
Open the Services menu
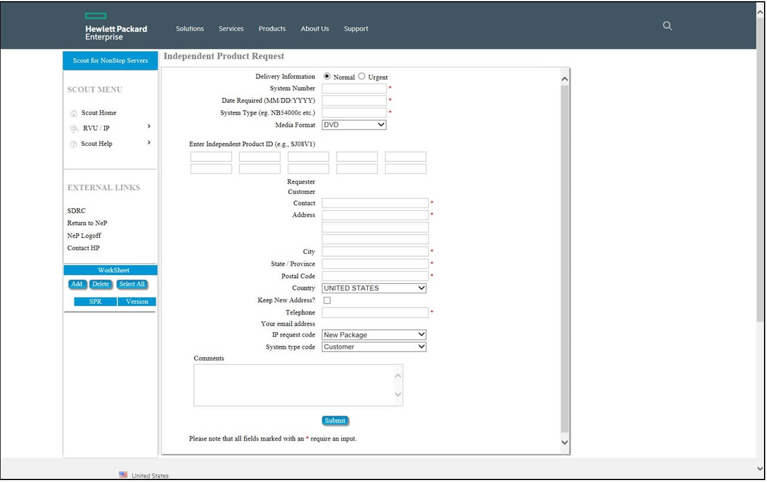coord(231,28)
